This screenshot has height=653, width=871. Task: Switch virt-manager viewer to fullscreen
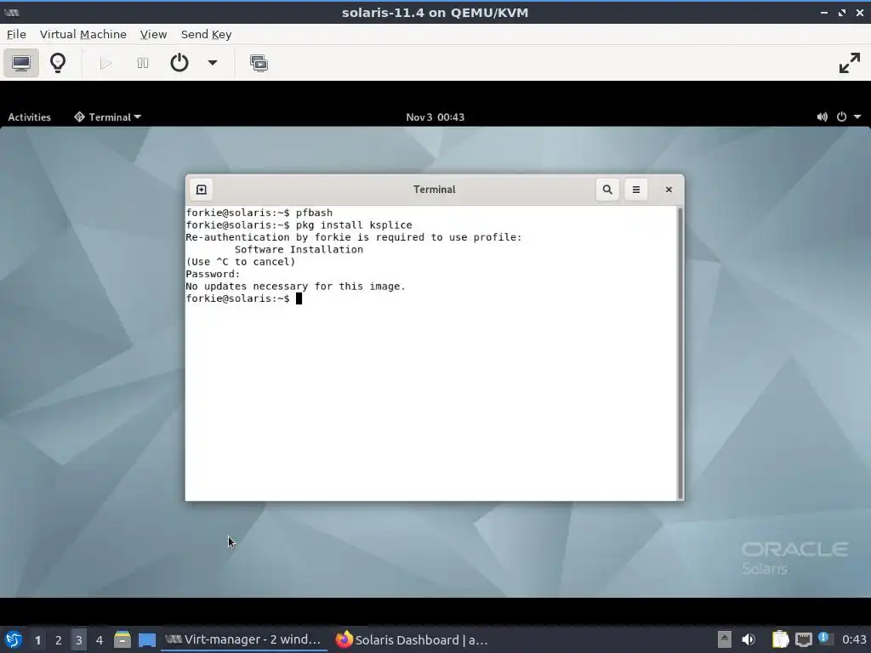tap(850, 63)
